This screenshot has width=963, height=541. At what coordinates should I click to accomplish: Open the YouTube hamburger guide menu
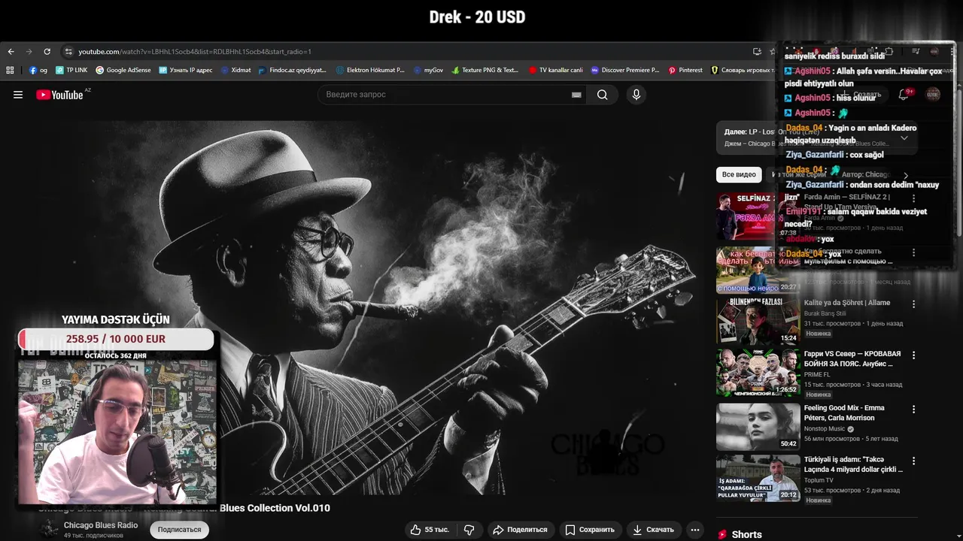[x=18, y=95]
